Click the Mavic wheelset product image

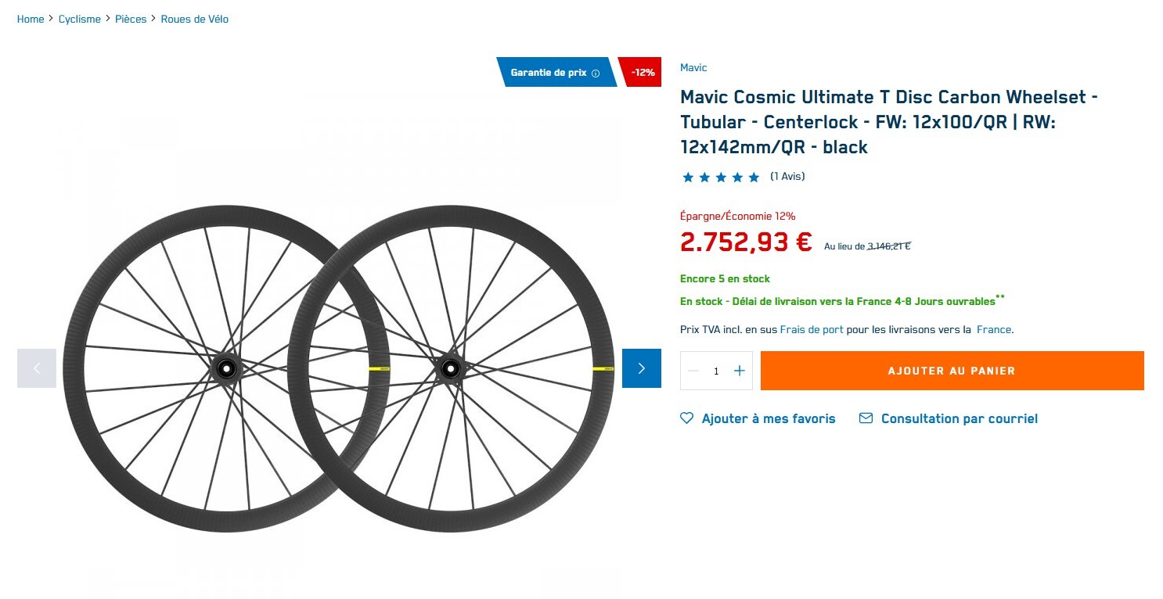point(338,368)
